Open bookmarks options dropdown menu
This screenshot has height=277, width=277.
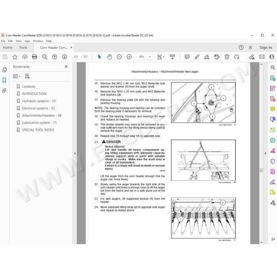pyautogui.click(x=17, y=76)
